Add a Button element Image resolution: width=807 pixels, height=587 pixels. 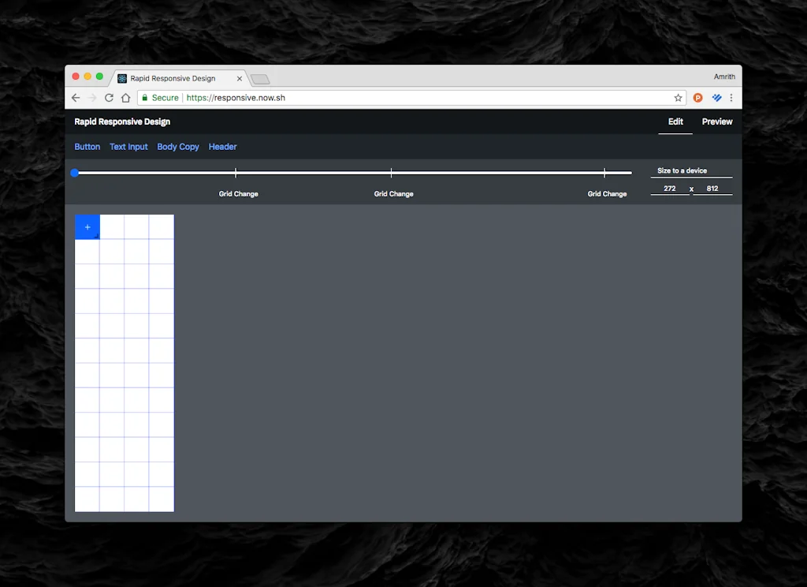click(x=87, y=147)
